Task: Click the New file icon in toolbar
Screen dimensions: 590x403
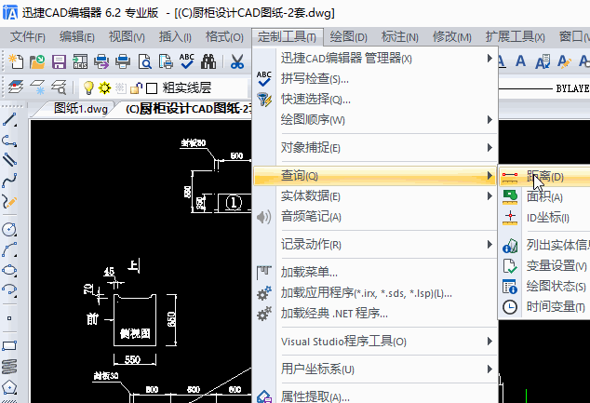Action: point(16,60)
